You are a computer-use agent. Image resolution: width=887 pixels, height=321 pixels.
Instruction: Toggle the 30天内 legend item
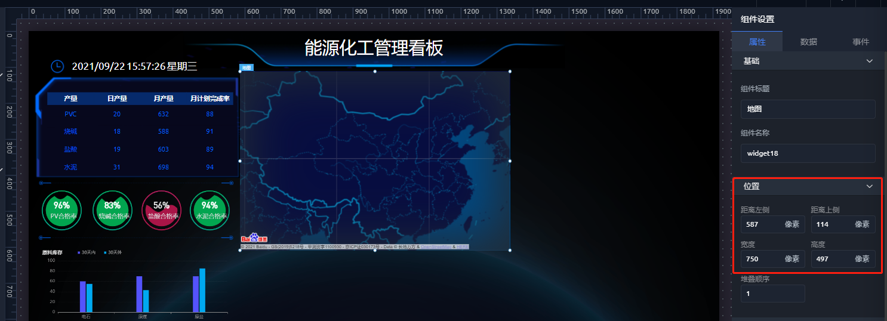87,253
